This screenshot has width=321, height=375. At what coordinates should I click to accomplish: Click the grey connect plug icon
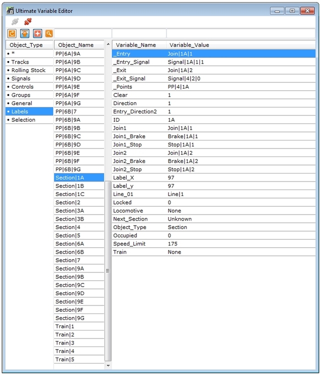coord(15,21)
